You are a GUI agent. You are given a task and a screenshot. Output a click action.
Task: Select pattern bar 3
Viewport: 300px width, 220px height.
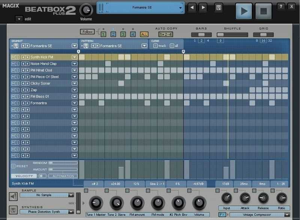pos(123,34)
